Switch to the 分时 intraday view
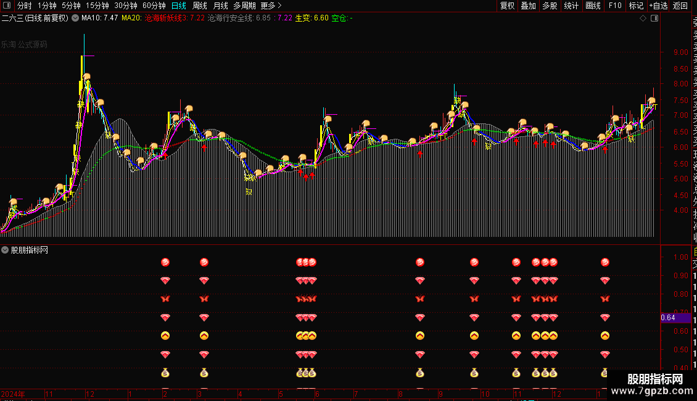 point(25,6)
